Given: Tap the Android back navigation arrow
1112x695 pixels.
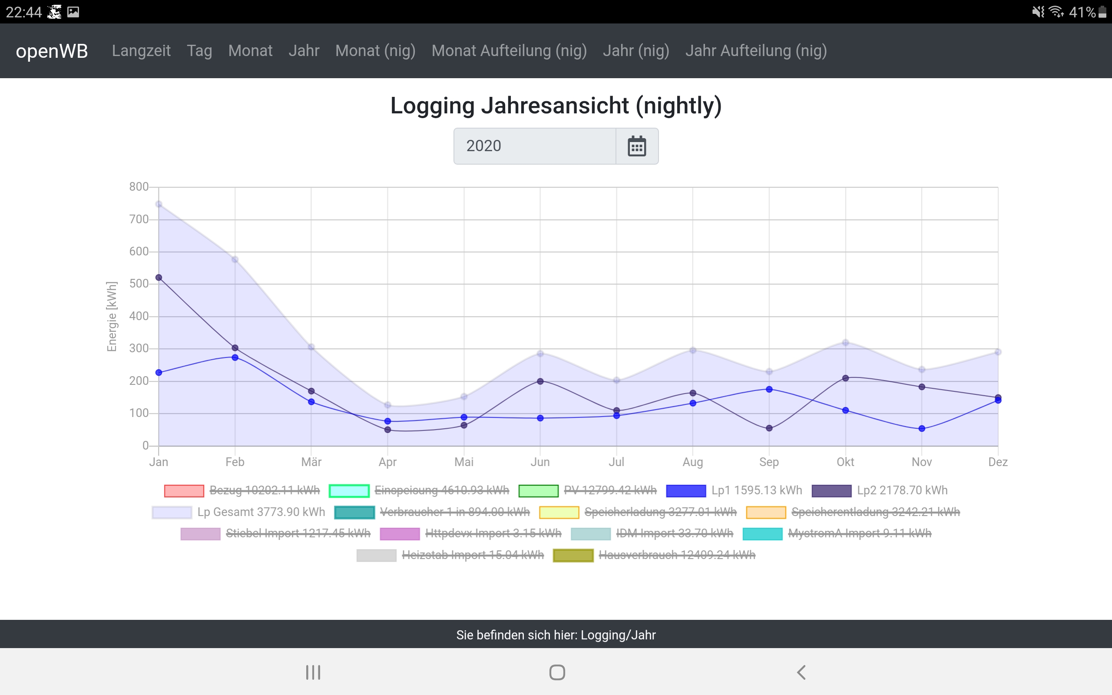Looking at the screenshot, I should coord(801,672).
